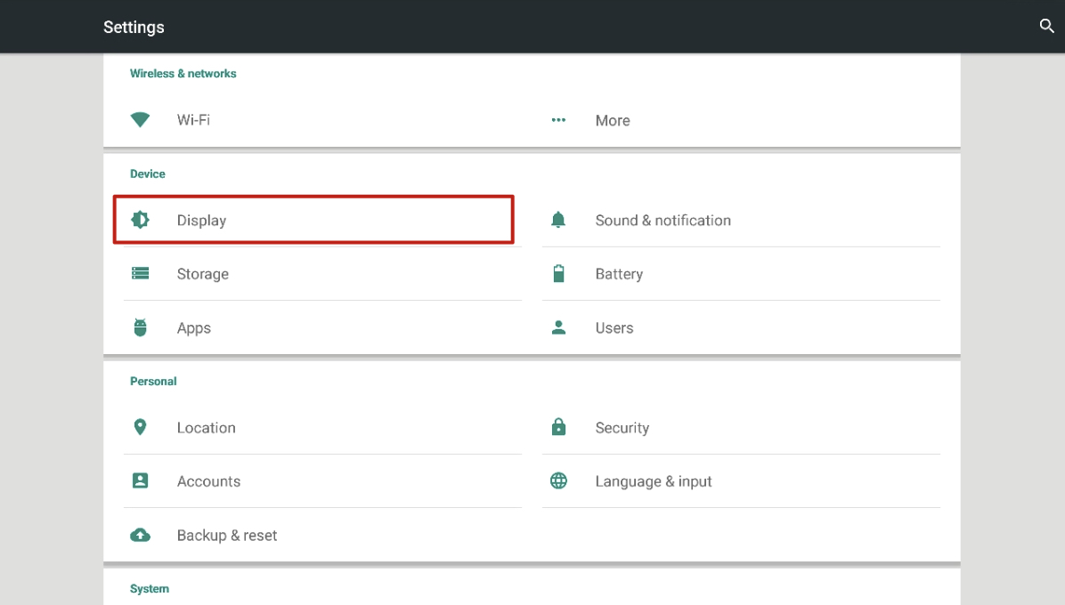The width and height of the screenshot is (1065, 605).
Task: Open the Storage settings label
Action: pos(202,274)
